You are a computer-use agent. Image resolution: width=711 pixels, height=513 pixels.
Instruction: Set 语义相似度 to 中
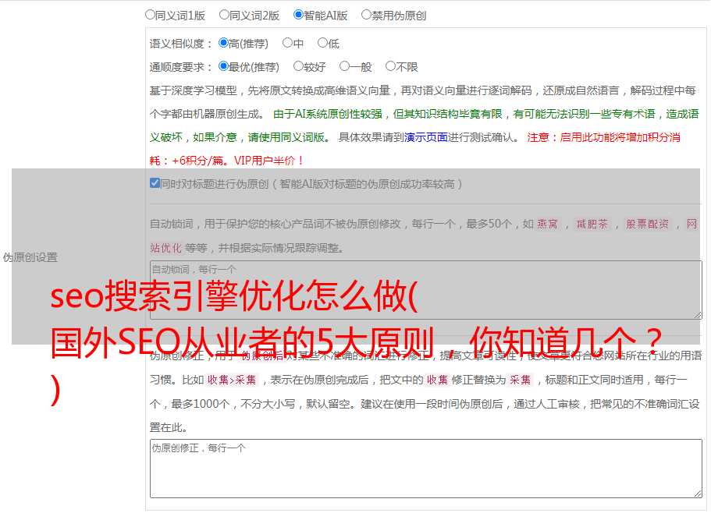tap(287, 43)
